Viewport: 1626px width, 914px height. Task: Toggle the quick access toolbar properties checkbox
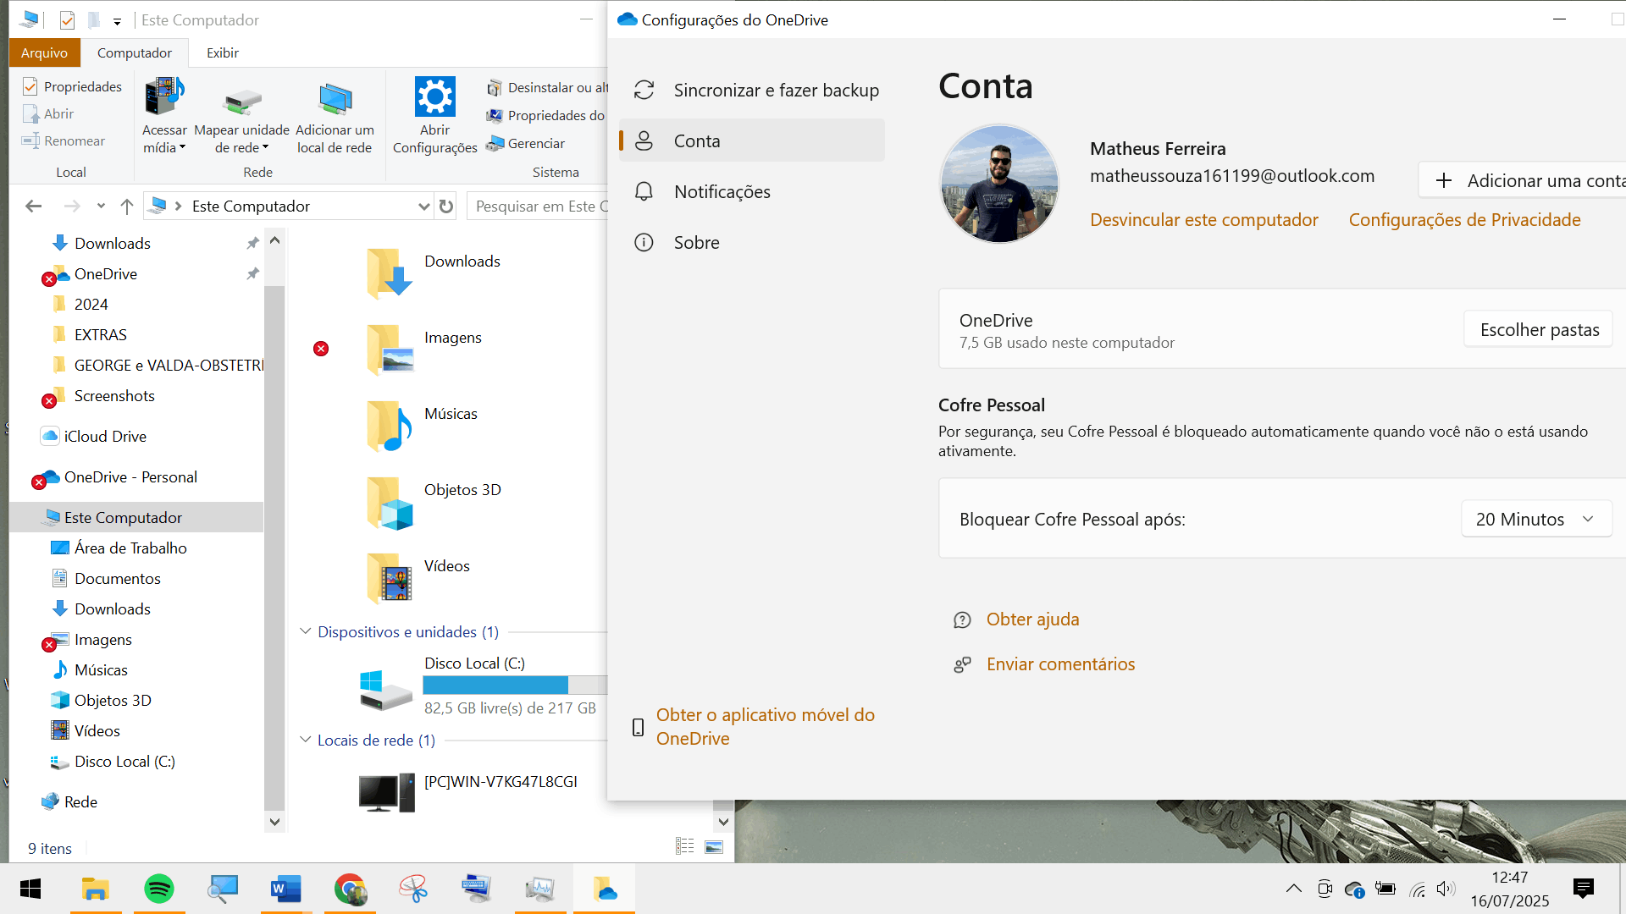coord(67,19)
